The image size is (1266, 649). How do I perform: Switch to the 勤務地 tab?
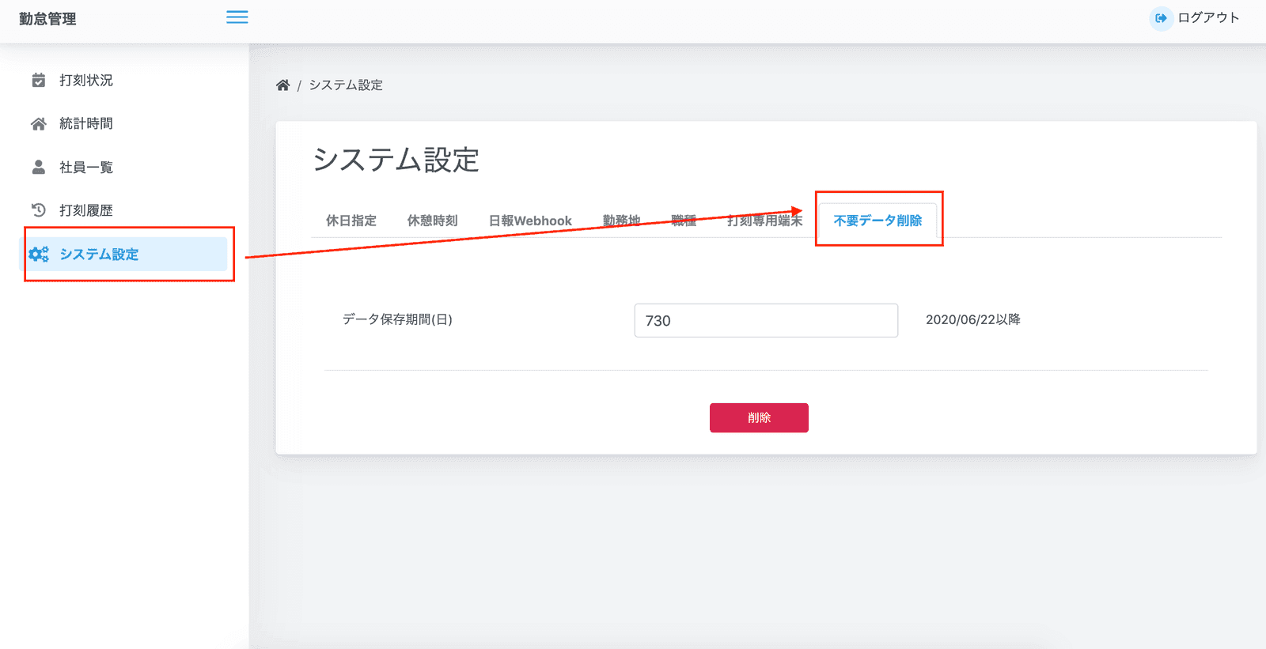[621, 221]
